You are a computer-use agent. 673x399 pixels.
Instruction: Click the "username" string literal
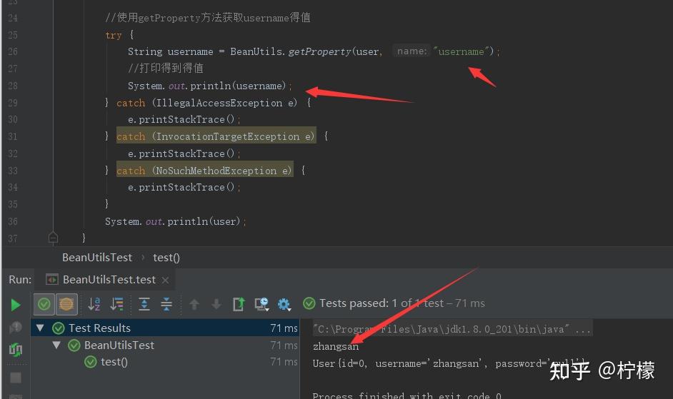[461, 51]
